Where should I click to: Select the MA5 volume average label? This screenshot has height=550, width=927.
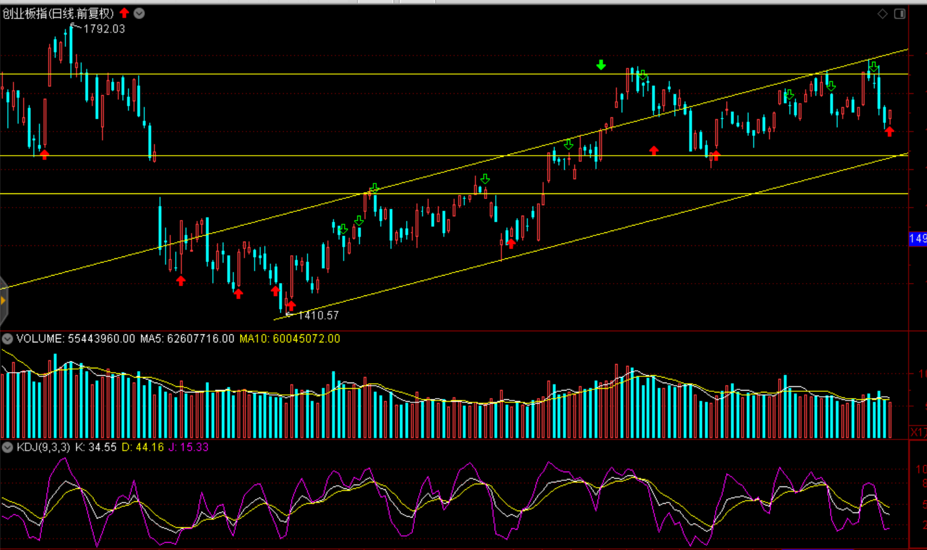(x=187, y=339)
